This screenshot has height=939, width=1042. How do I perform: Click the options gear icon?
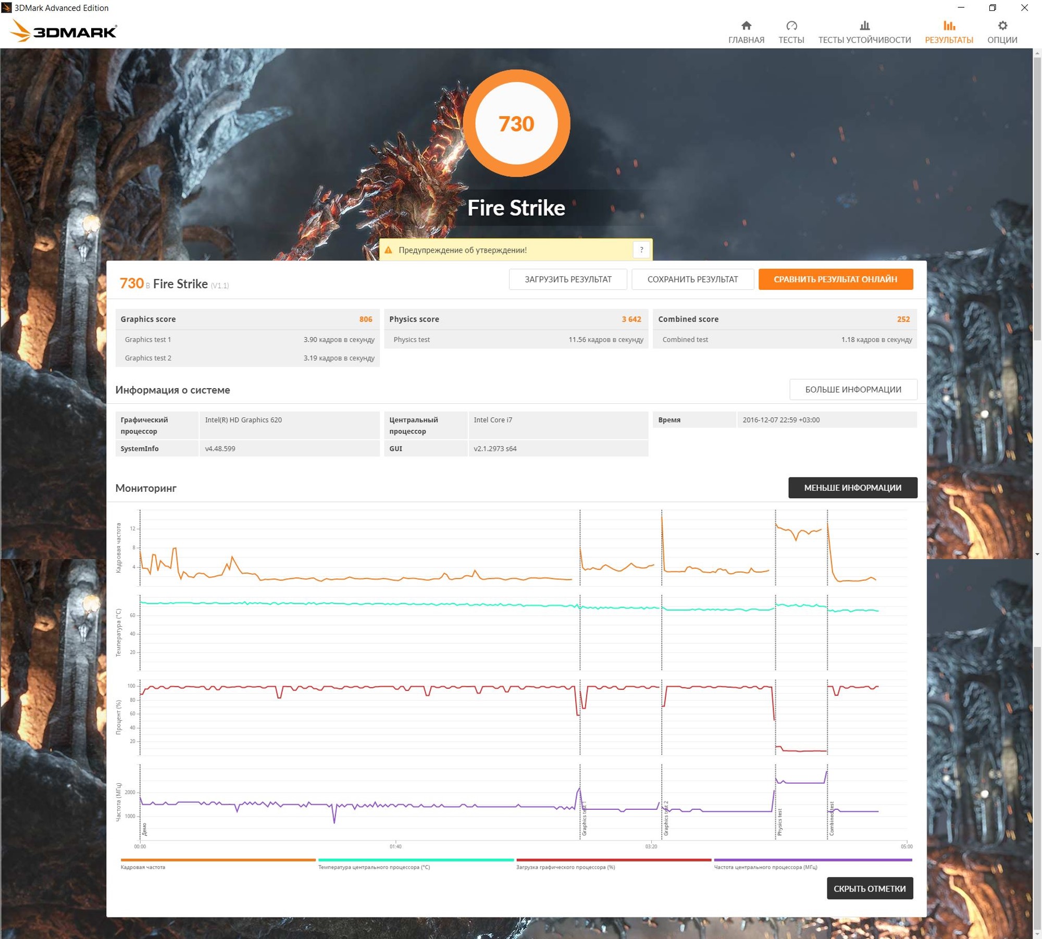(x=1002, y=26)
